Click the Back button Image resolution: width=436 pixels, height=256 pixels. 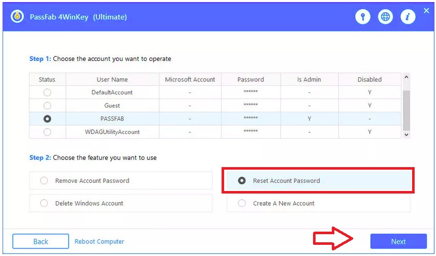point(41,241)
